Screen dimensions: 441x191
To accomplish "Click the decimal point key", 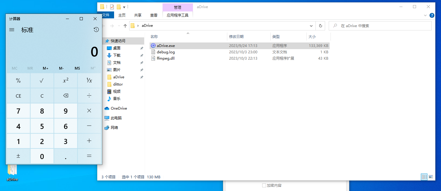I will pyautogui.click(x=66, y=156).
